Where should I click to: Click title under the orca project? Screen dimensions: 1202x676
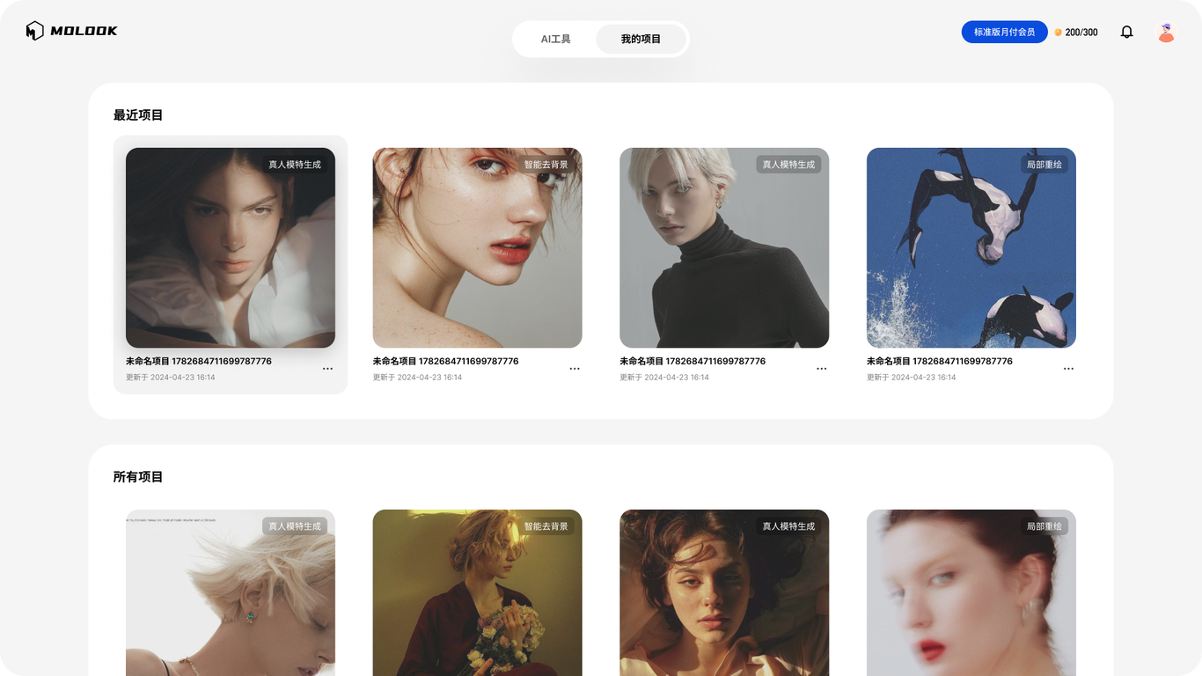[940, 361]
